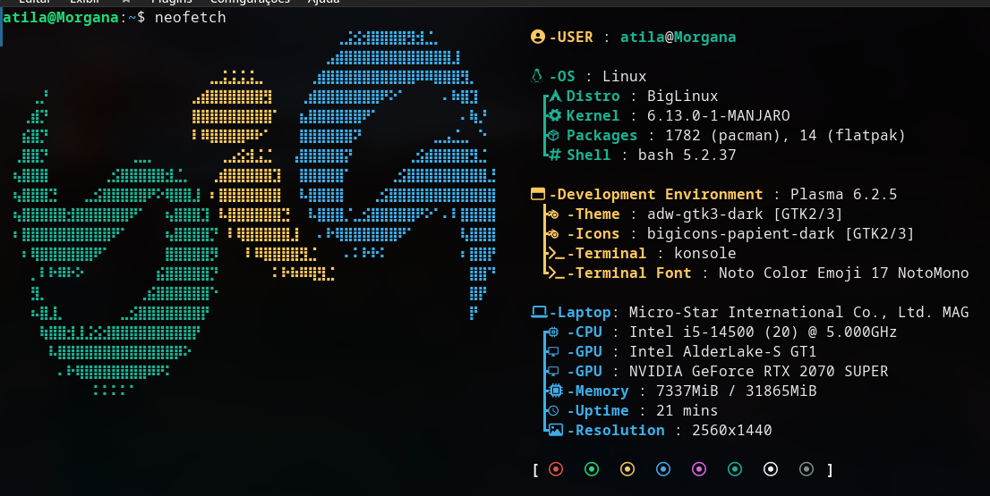Click the prompt icon beside Terminal Font

[555, 273]
